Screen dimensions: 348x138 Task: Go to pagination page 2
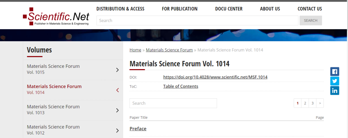[305, 103]
